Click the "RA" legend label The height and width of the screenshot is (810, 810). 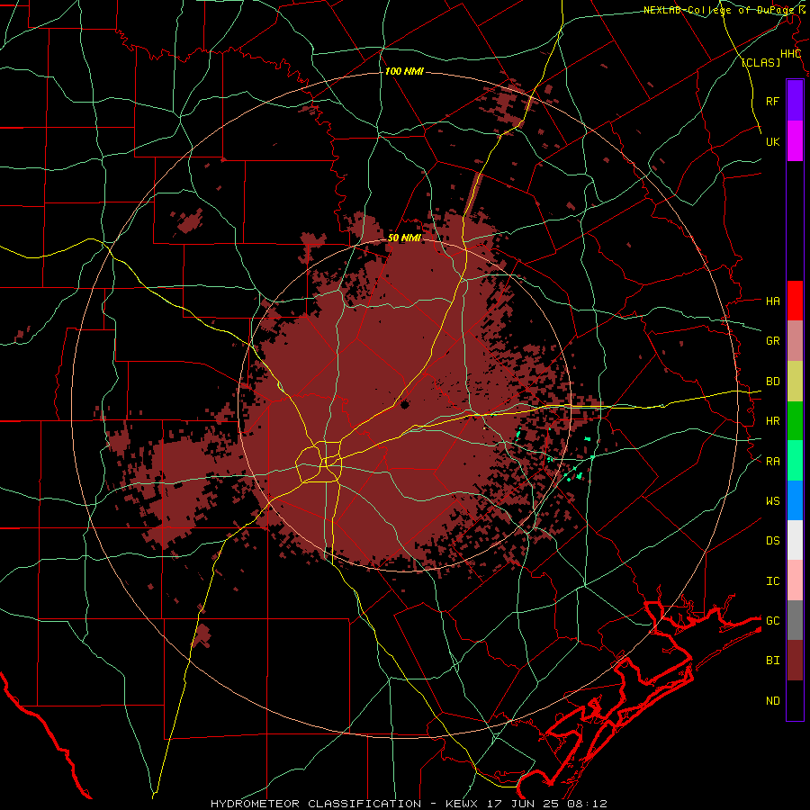click(x=772, y=461)
